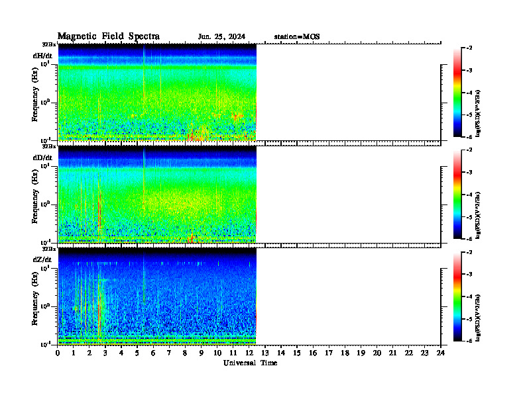Image resolution: width=525 pixels, height=405 pixels.
Task: Click the dH/dt spectrogram plot
Action: point(157,92)
